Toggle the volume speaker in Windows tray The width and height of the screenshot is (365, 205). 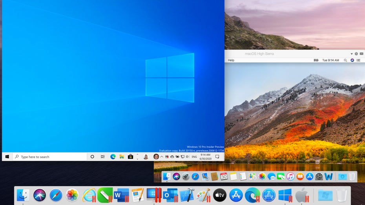(x=188, y=157)
